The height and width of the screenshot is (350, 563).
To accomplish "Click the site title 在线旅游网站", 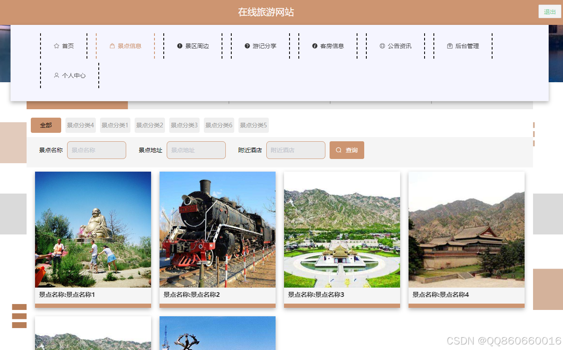I will point(266,12).
